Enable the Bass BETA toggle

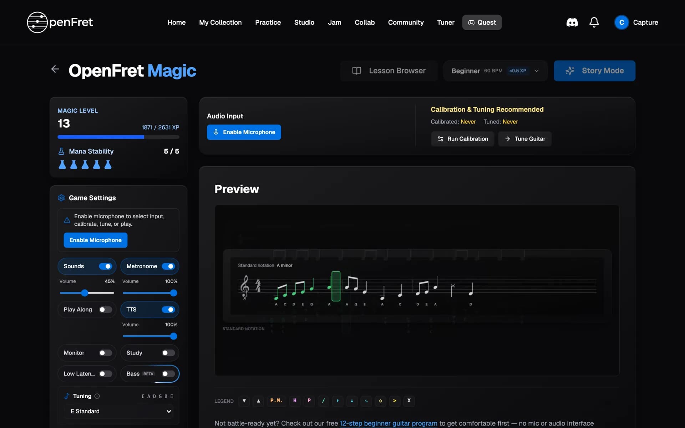click(x=168, y=374)
